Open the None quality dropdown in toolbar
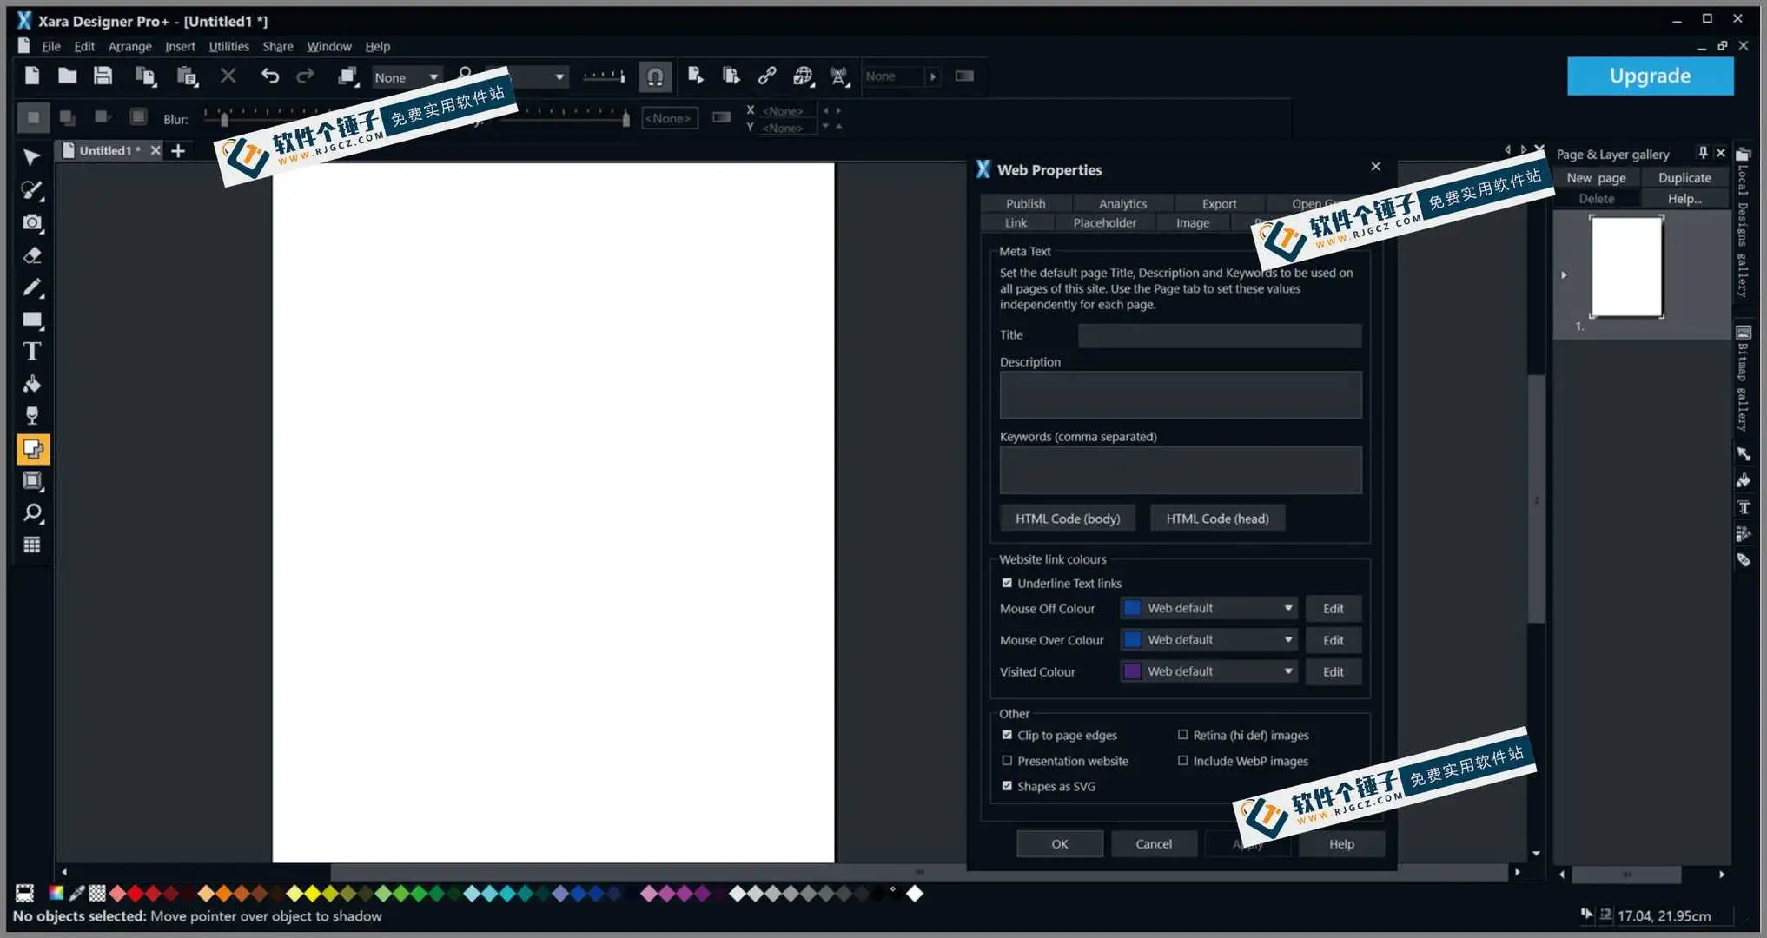Viewport: 1767px width, 938px height. coord(407,77)
